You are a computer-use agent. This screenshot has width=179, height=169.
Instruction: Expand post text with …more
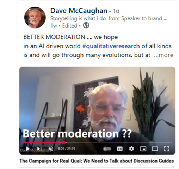(163, 55)
